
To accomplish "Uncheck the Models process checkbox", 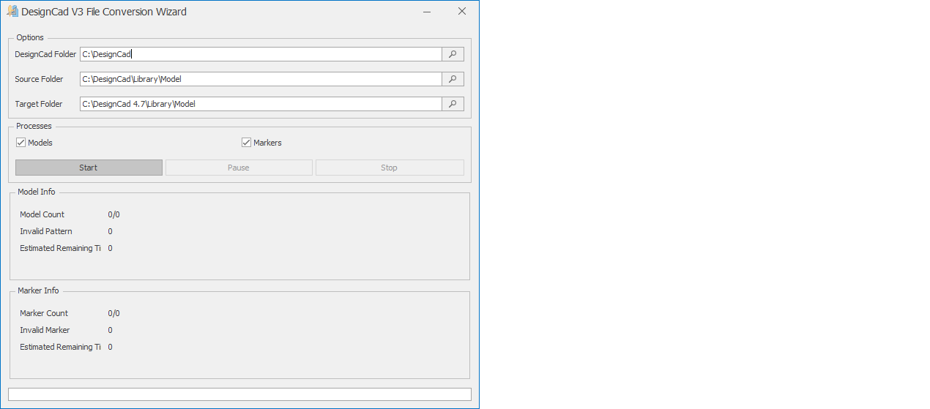I will point(21,143).
